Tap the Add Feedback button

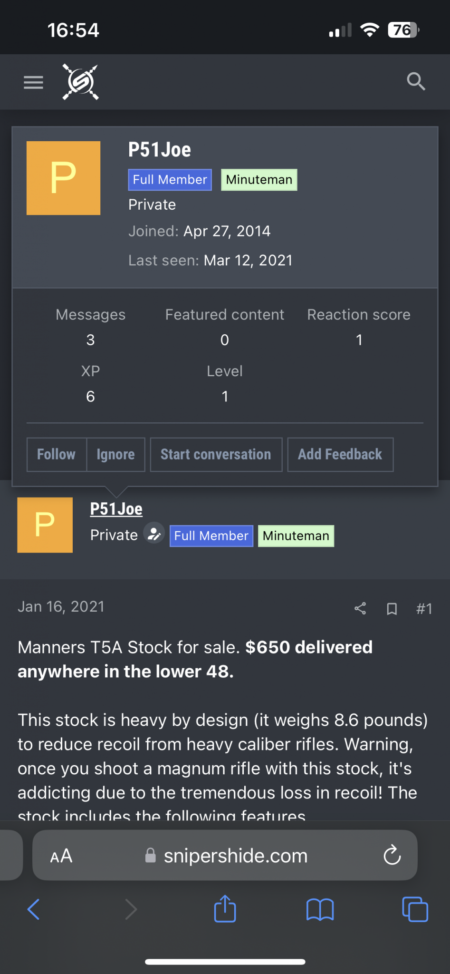[340, 455]
